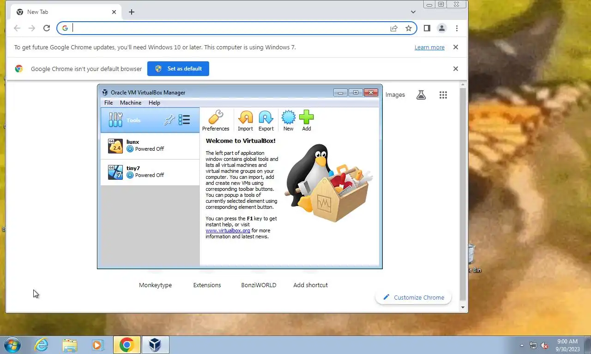Click Add shortcut
Screen dimensions: 591x354
pyautogui.click(x=310, y=285)
